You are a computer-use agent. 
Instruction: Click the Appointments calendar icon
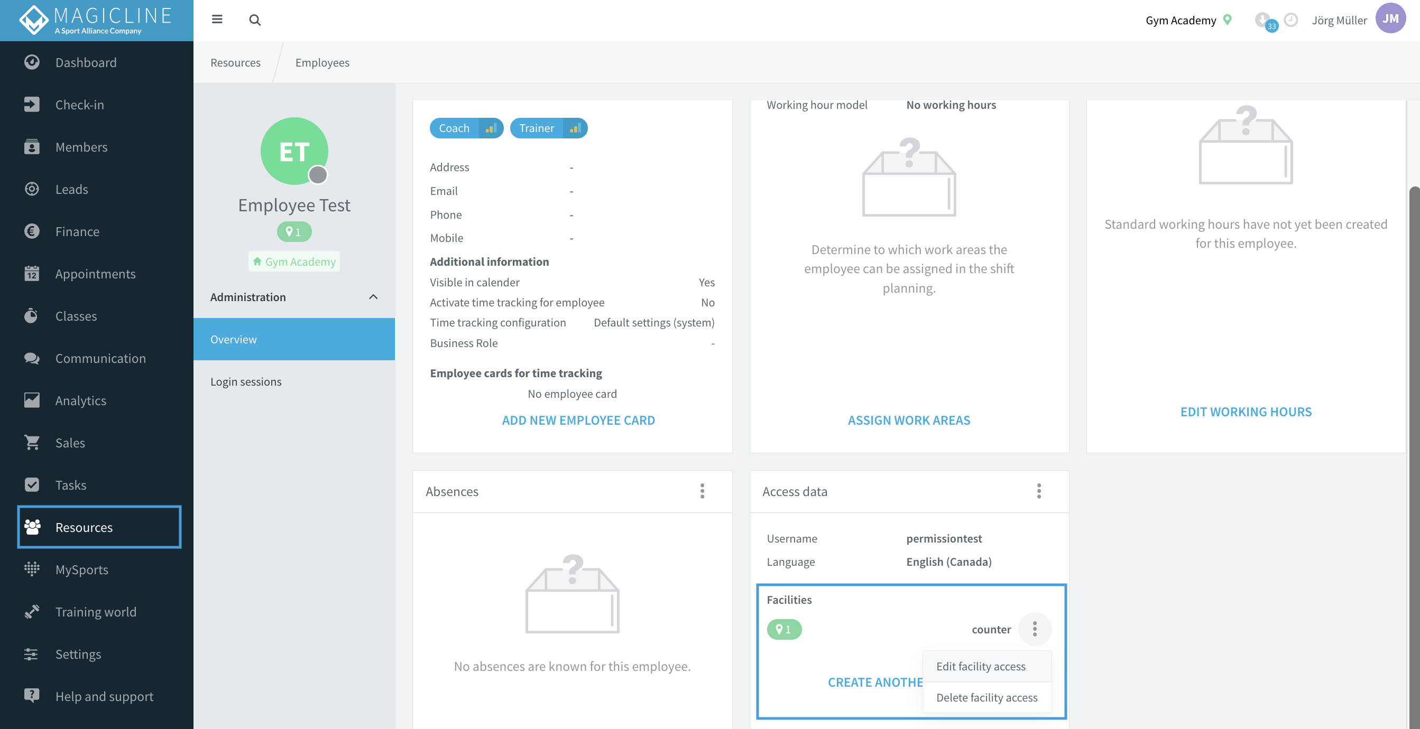pos(31,273)
